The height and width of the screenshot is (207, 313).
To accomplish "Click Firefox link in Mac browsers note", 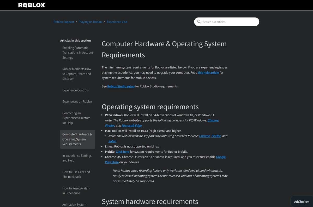I will pos(216,136).
